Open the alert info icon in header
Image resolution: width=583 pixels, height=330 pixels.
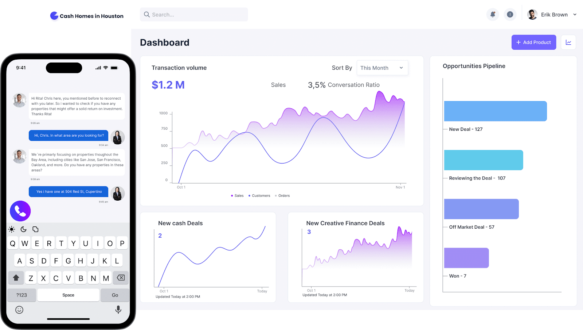[510, 15]
